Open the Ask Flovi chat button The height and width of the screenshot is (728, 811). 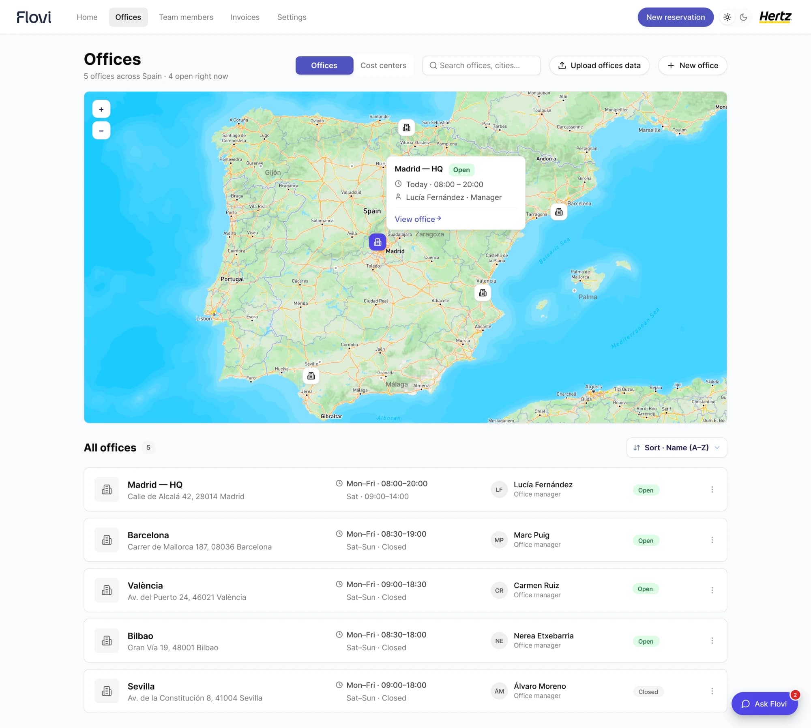point(765,704)
